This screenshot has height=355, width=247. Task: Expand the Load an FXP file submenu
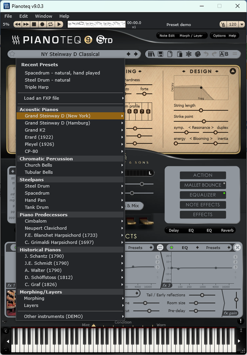(x=70, y=98)
